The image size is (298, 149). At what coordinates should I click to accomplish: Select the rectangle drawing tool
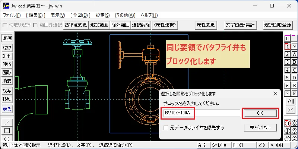click(7, 131)
